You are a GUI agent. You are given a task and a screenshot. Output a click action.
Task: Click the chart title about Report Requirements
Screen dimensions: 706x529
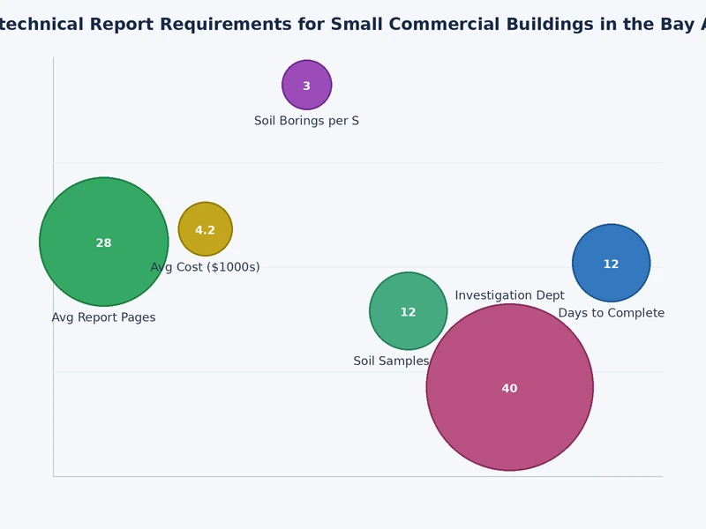(353, 25)
